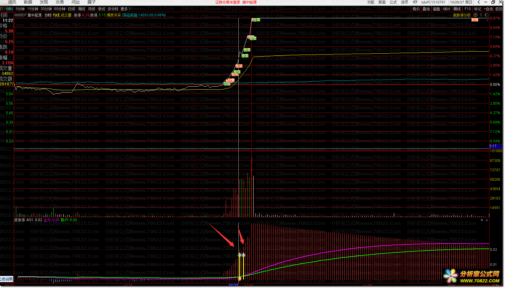The image size is (505, 288).
Task: Switch to the 周线 chart
Action: pos(82,9)
